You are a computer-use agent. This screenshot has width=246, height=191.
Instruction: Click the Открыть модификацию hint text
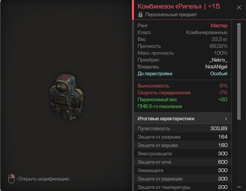(x=44, y=179)
